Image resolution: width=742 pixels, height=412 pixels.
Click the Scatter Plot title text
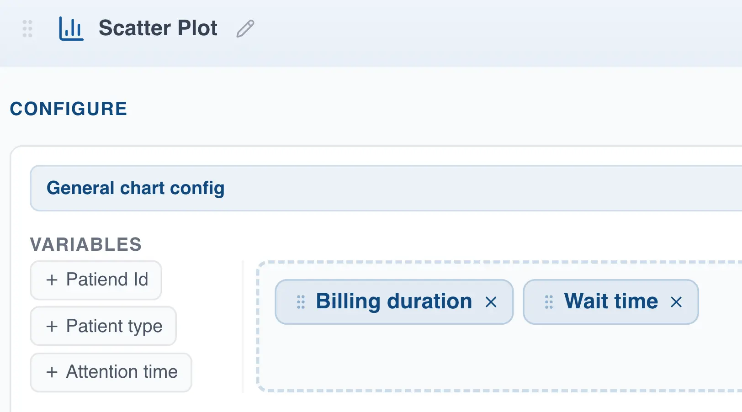click(158, 28)
